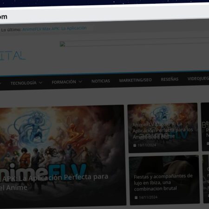Click the broken banner image placeholder
The height and width of the screenshot is (209, 209).
(x=62, y=44)
